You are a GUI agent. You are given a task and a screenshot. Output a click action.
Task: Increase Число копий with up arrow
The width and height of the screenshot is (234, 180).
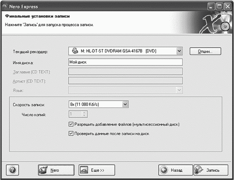tap(84, 113)
